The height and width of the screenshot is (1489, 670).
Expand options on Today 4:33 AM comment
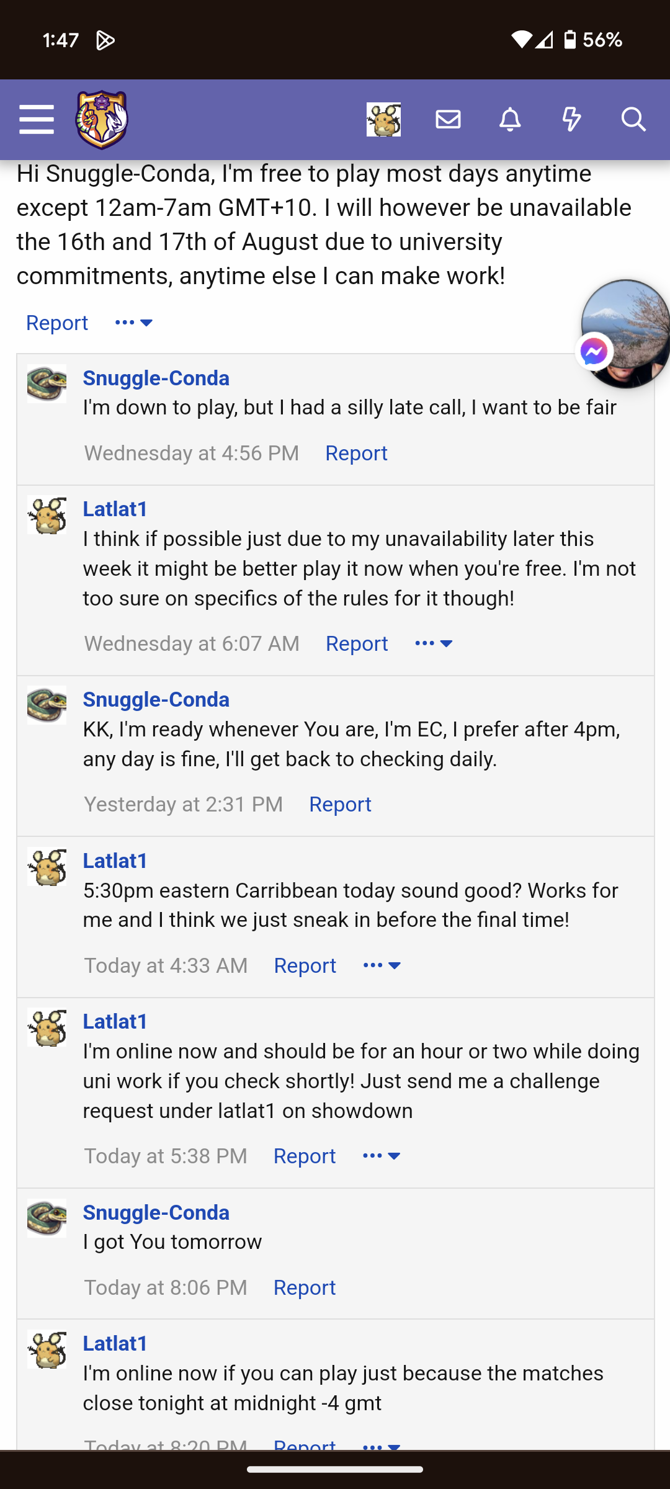pyautogui.click(x=382, y=965)
